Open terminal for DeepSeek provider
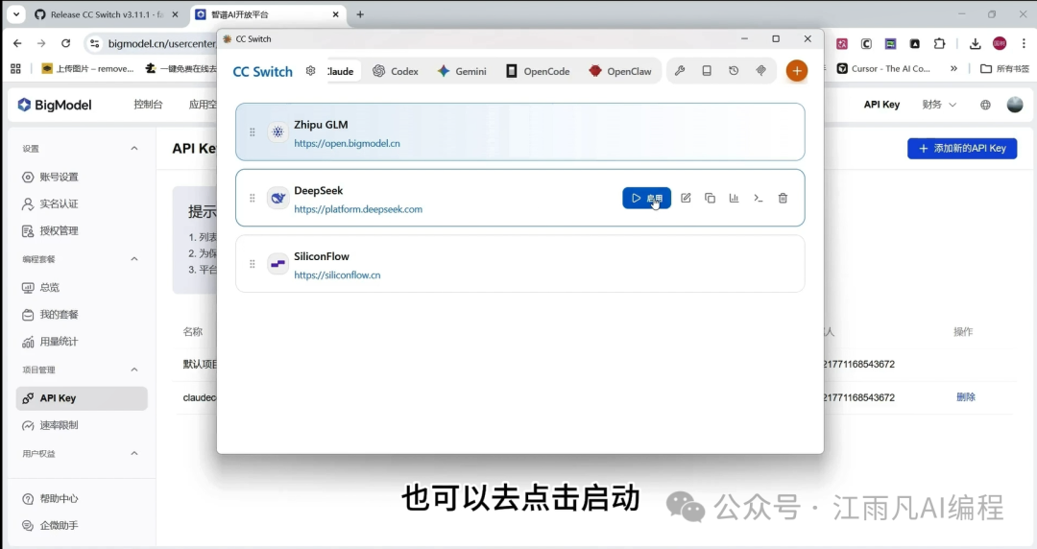1037x549 pixels. click(x=758, y=198)
